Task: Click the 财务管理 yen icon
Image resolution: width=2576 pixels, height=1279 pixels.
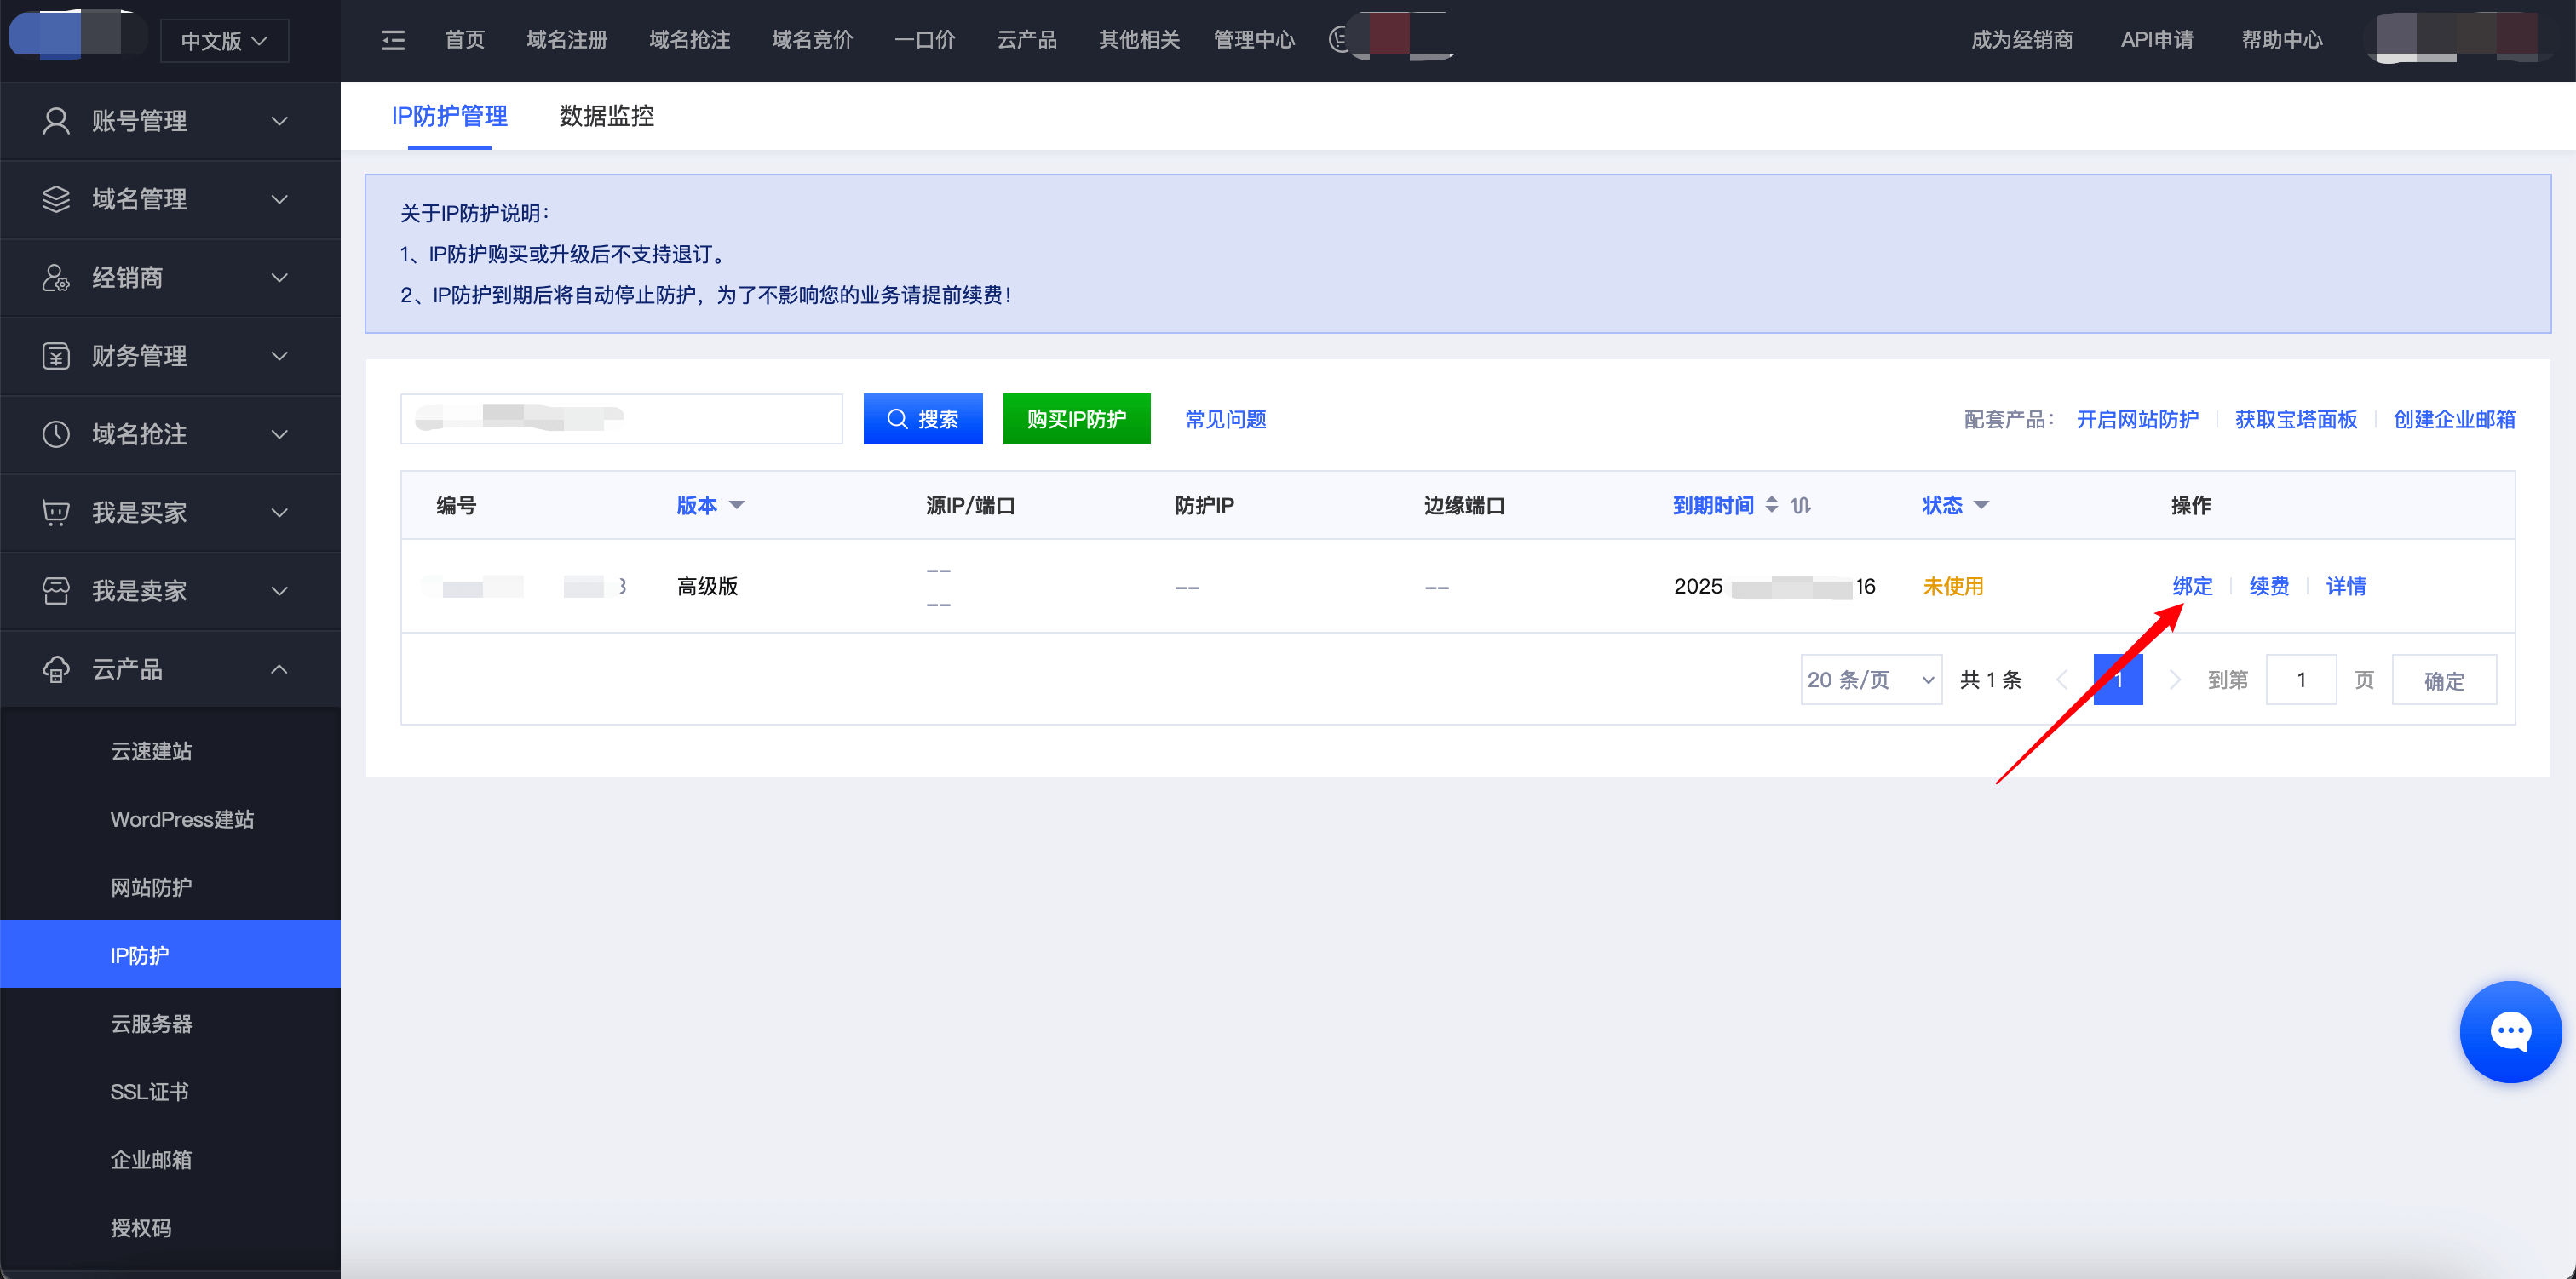Action: pos(56,356)
